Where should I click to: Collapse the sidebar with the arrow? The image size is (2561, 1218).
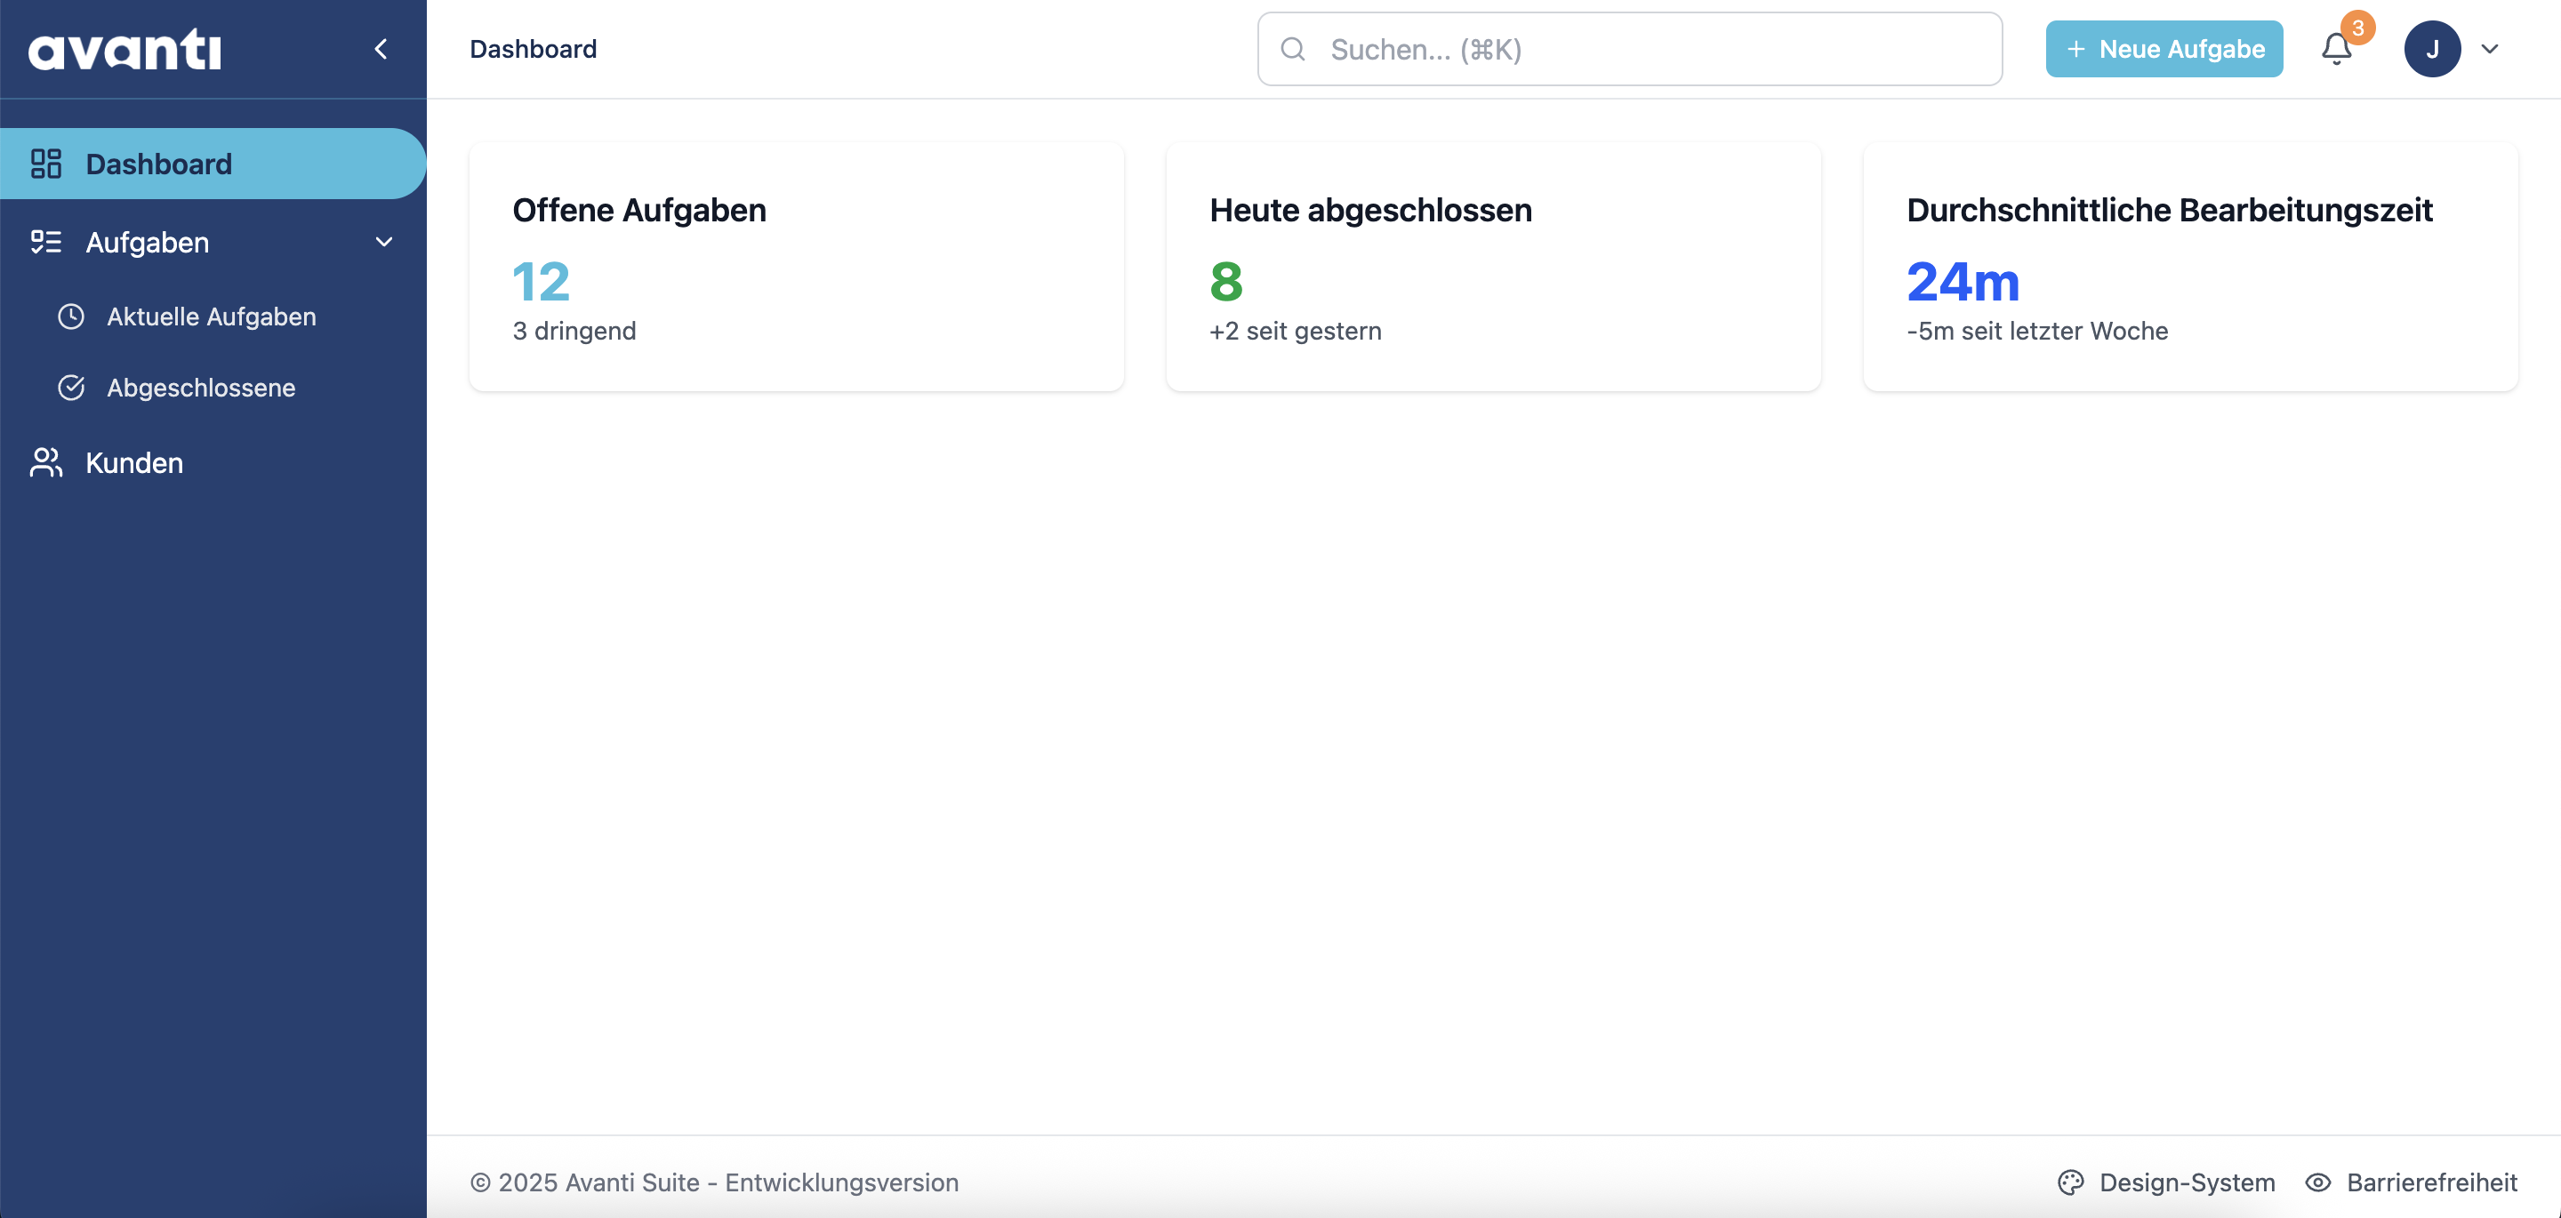[381, 49]
